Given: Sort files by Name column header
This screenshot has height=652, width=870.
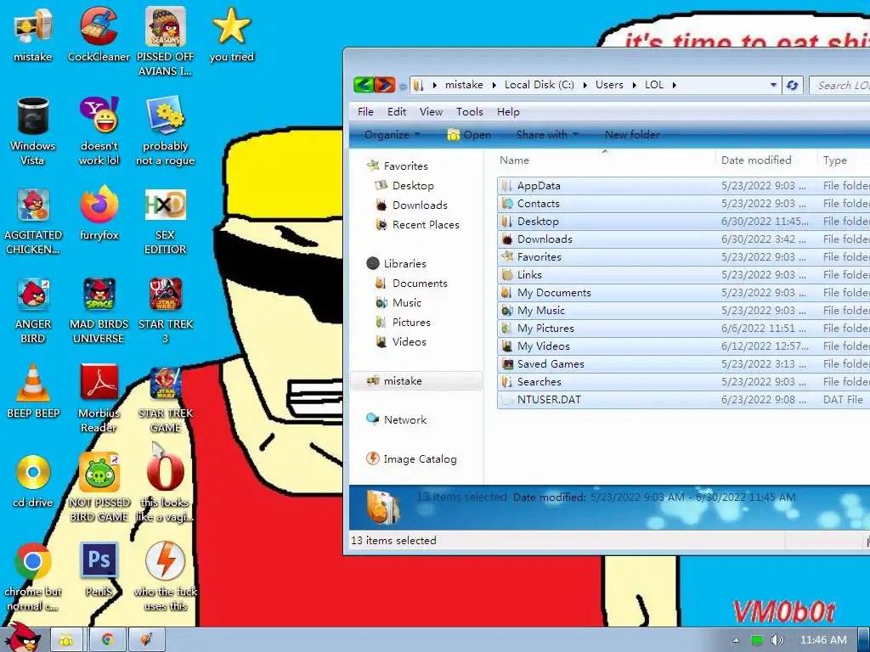Looking at the screenshot, I should point(605,160).
